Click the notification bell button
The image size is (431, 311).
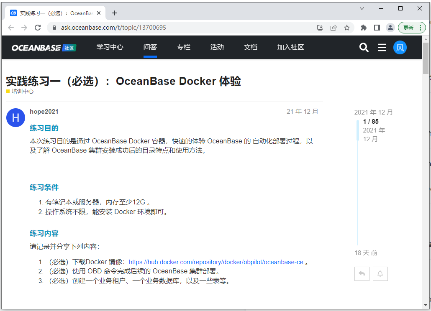[380, 274]
